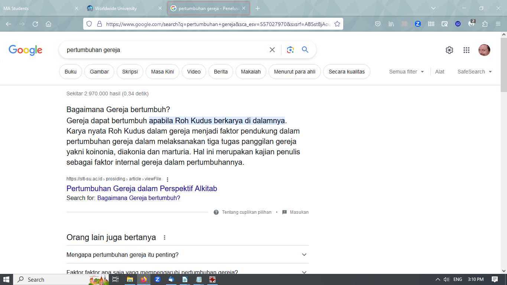
Task: List all open tabs dropdown
Action: pyautogui.click(x=433, y=8)
